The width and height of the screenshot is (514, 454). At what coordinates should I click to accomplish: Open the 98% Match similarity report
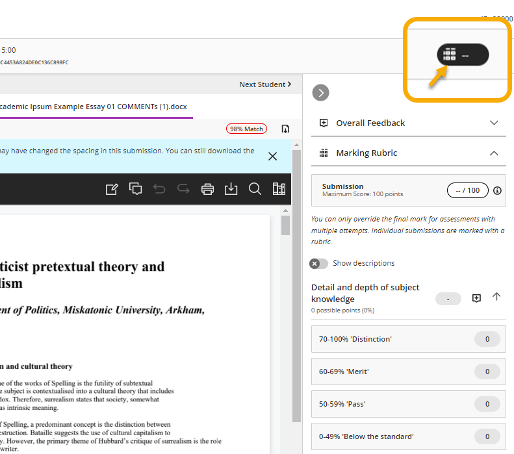[x=246, y=129]
